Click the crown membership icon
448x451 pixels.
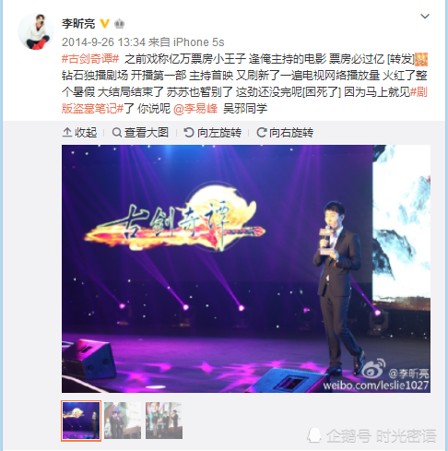(x=119, y=24)
